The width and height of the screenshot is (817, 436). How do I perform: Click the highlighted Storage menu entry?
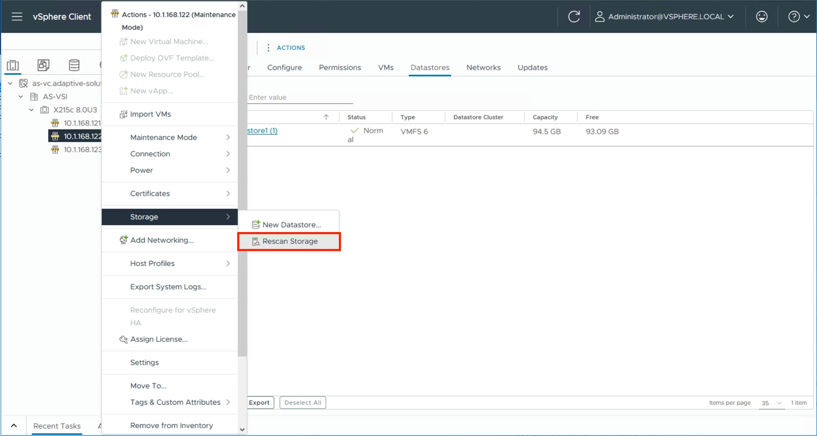coord(169,217)
